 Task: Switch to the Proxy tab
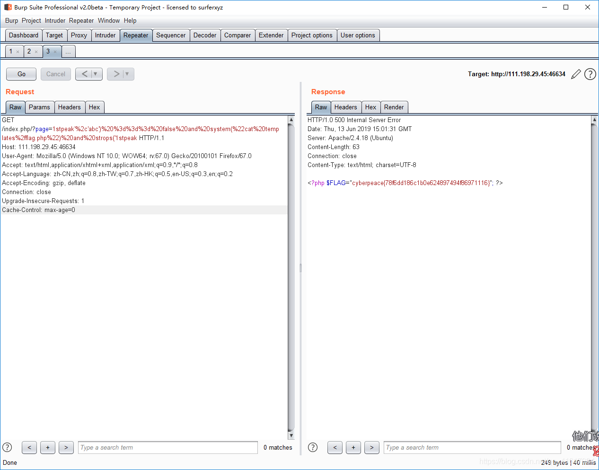coord(79,35)
